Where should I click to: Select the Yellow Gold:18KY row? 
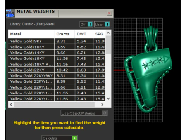[x=57, y=58]
